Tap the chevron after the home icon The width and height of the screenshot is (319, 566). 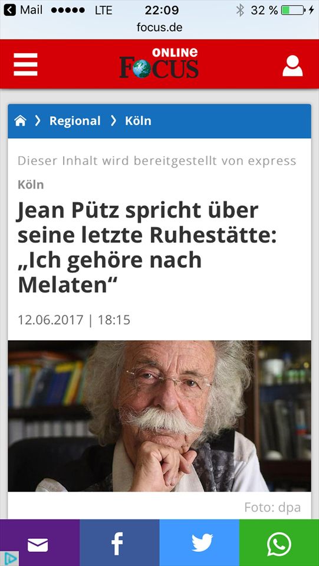38,121
